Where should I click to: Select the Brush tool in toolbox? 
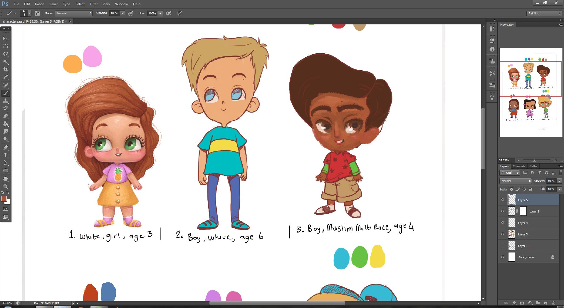click(x=6, y=93)
